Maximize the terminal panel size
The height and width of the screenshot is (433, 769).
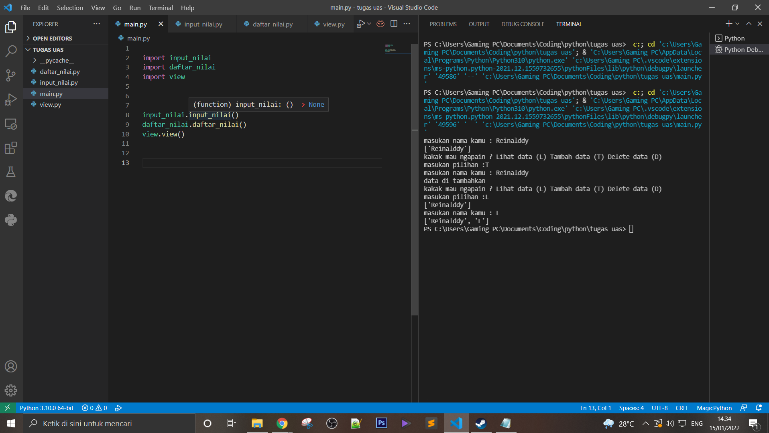(x=749, y=24)
